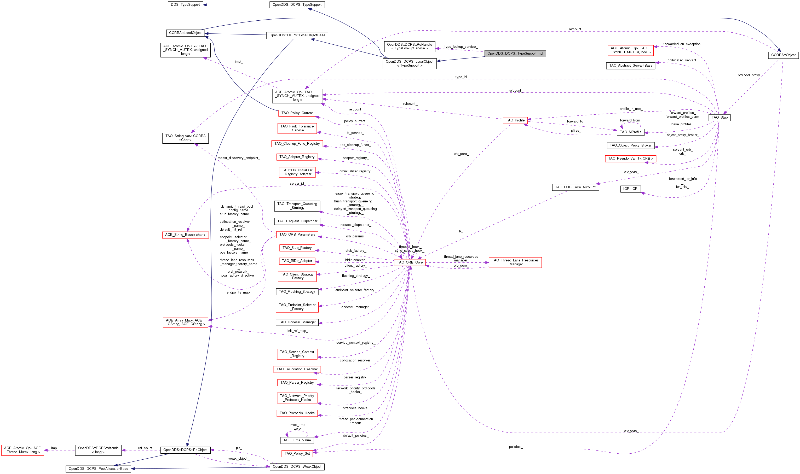Select the TAO_Abstract_ServantBase node

pyautogui.click(x=631, y=66)
